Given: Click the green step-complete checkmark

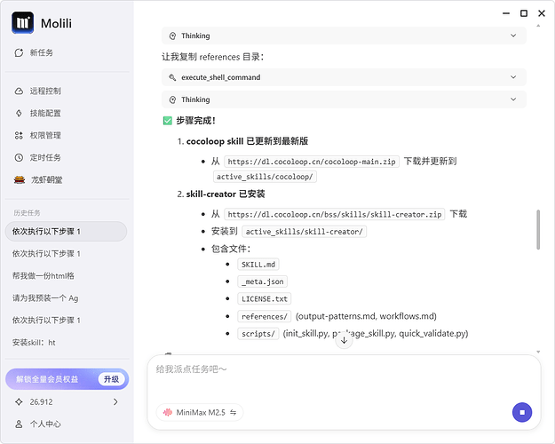Looking at the screenshot, I should [168, 121].
